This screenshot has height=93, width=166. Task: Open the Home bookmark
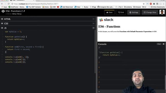(46, 7)
